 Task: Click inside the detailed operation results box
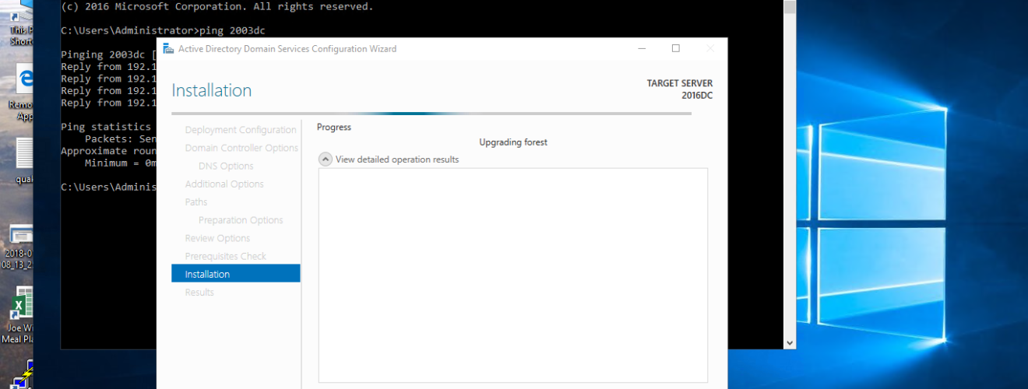[x=513, y=275]
